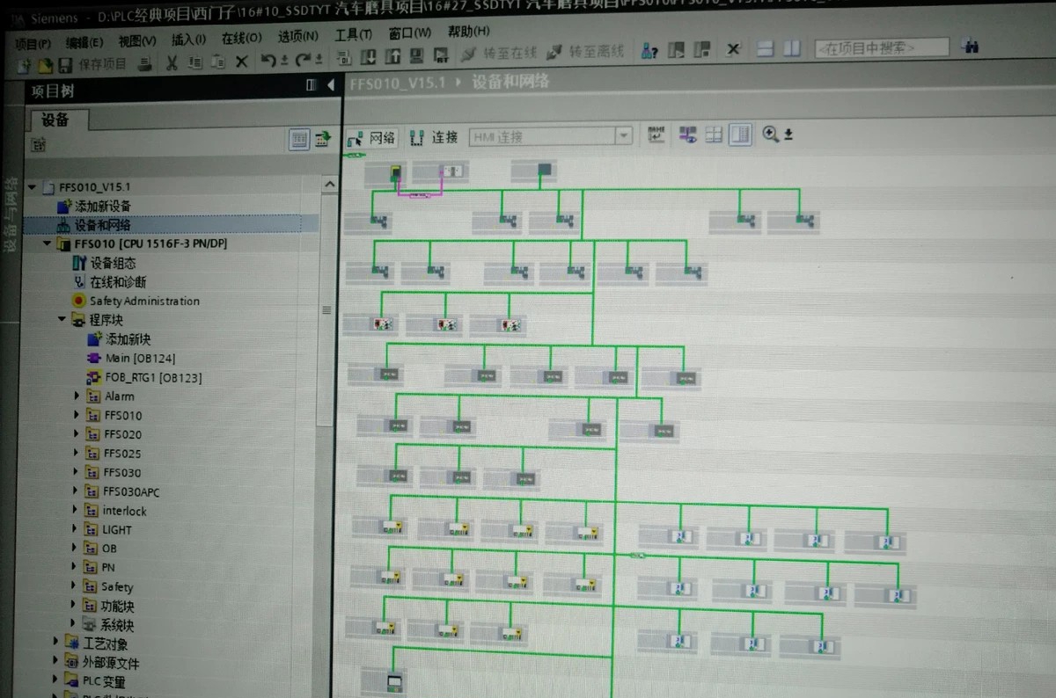This screenshot has height=698, width=1056.
Task: Click the compile icon in toolbar
Action: coord(345,58)
